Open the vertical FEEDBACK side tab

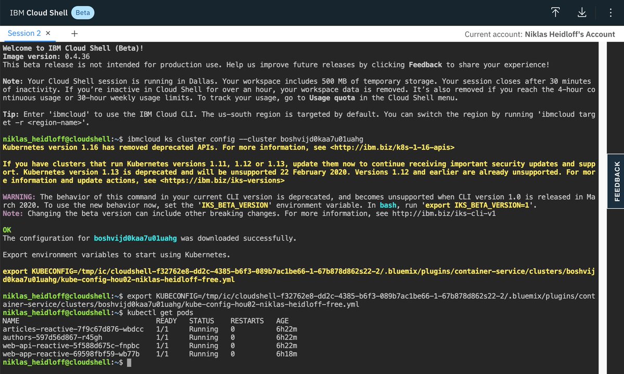coord(616,181)
